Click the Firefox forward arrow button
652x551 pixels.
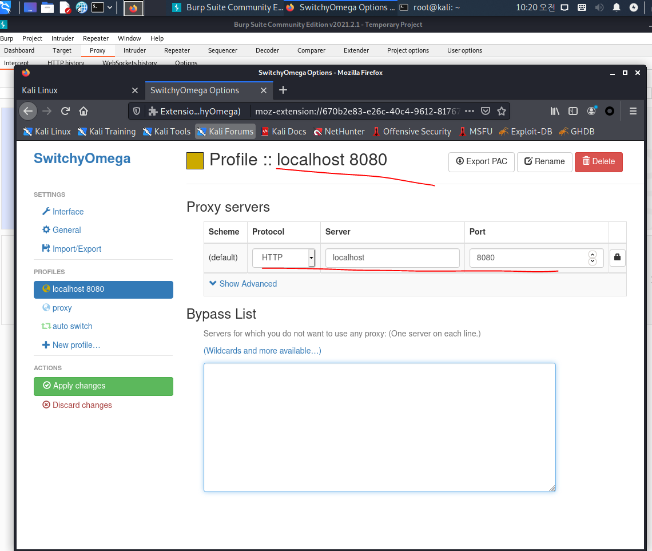tap(47, 111)
